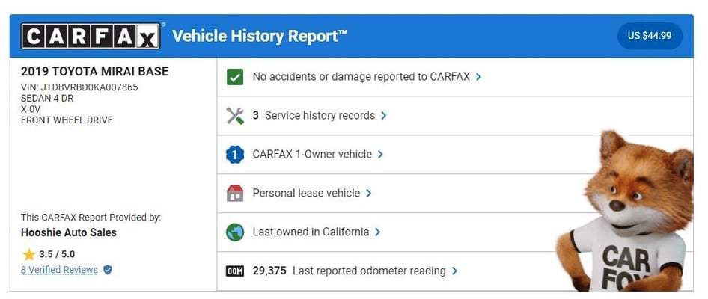Click the yellow star rating icon
Screen dimensions: 708x299
29,254
